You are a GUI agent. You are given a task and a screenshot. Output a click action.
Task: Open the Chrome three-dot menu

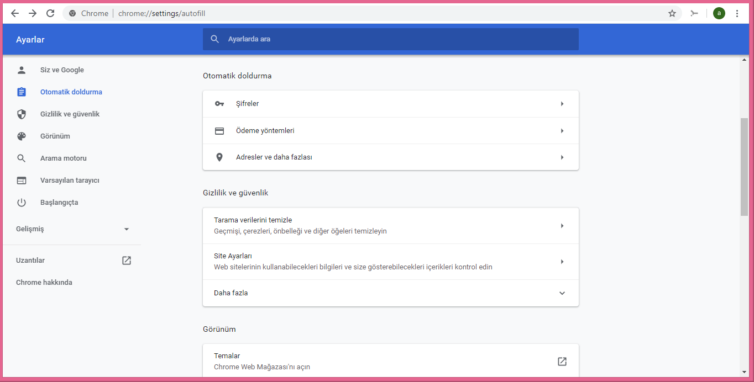pyautogui.click(x=737, y=13)
